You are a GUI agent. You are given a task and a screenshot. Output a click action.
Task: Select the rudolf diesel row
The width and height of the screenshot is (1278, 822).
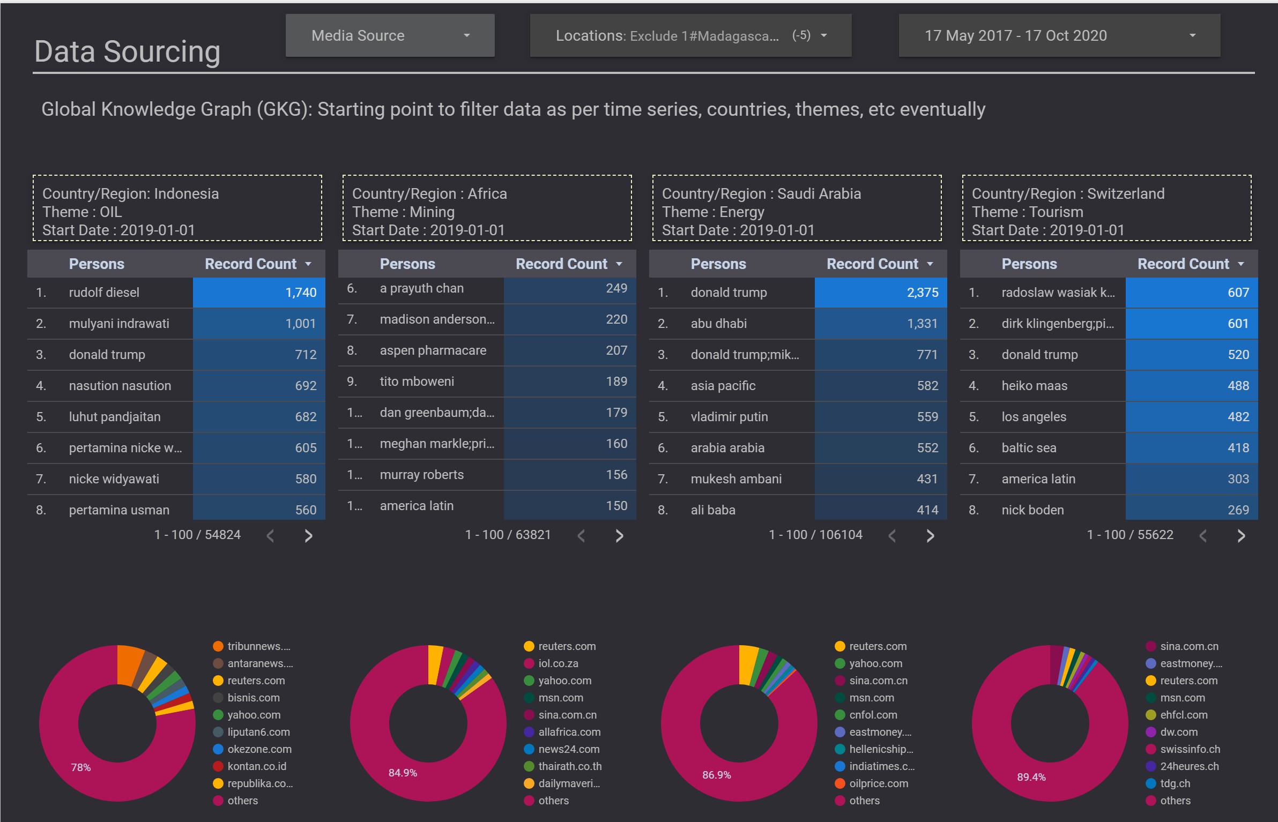pos(104,293)
